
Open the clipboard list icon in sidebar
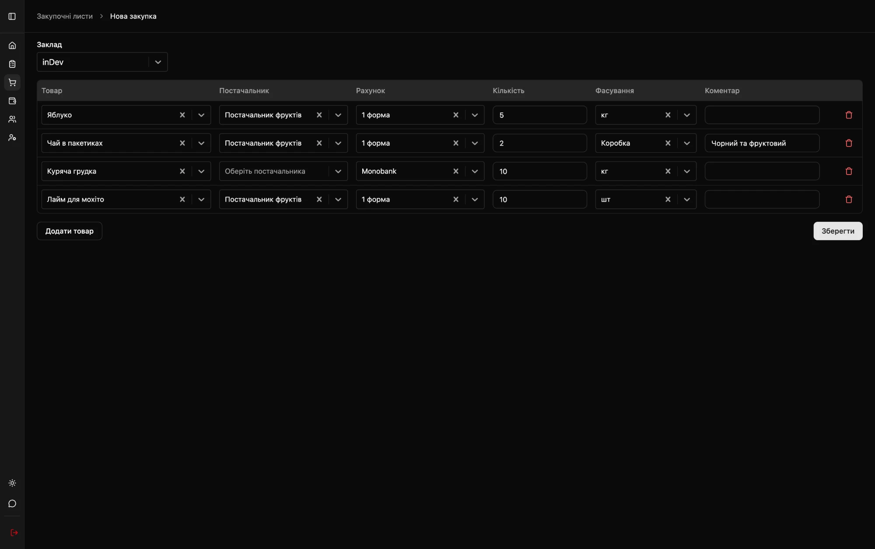tap(12, 64)
